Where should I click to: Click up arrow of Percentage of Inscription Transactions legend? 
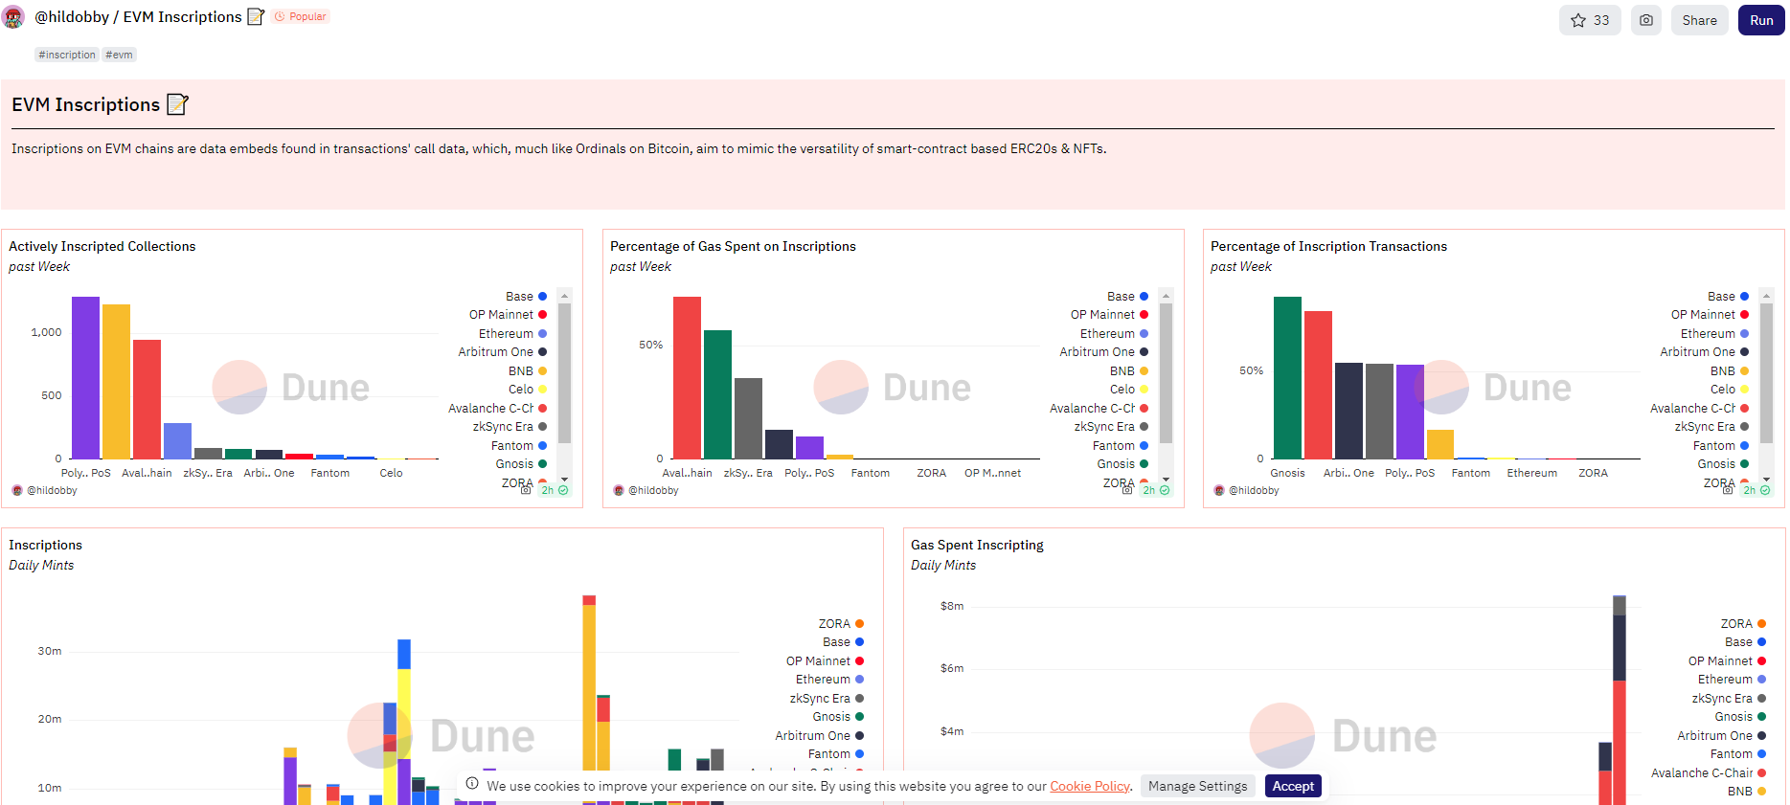tap(1767, 296)
